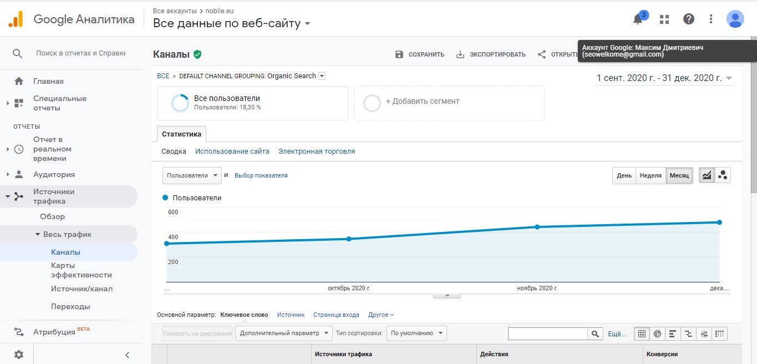The width and height of the screenshot is (757, 364).
Task: Select Страница входа as primary dimension
Action: pos(336,315)
